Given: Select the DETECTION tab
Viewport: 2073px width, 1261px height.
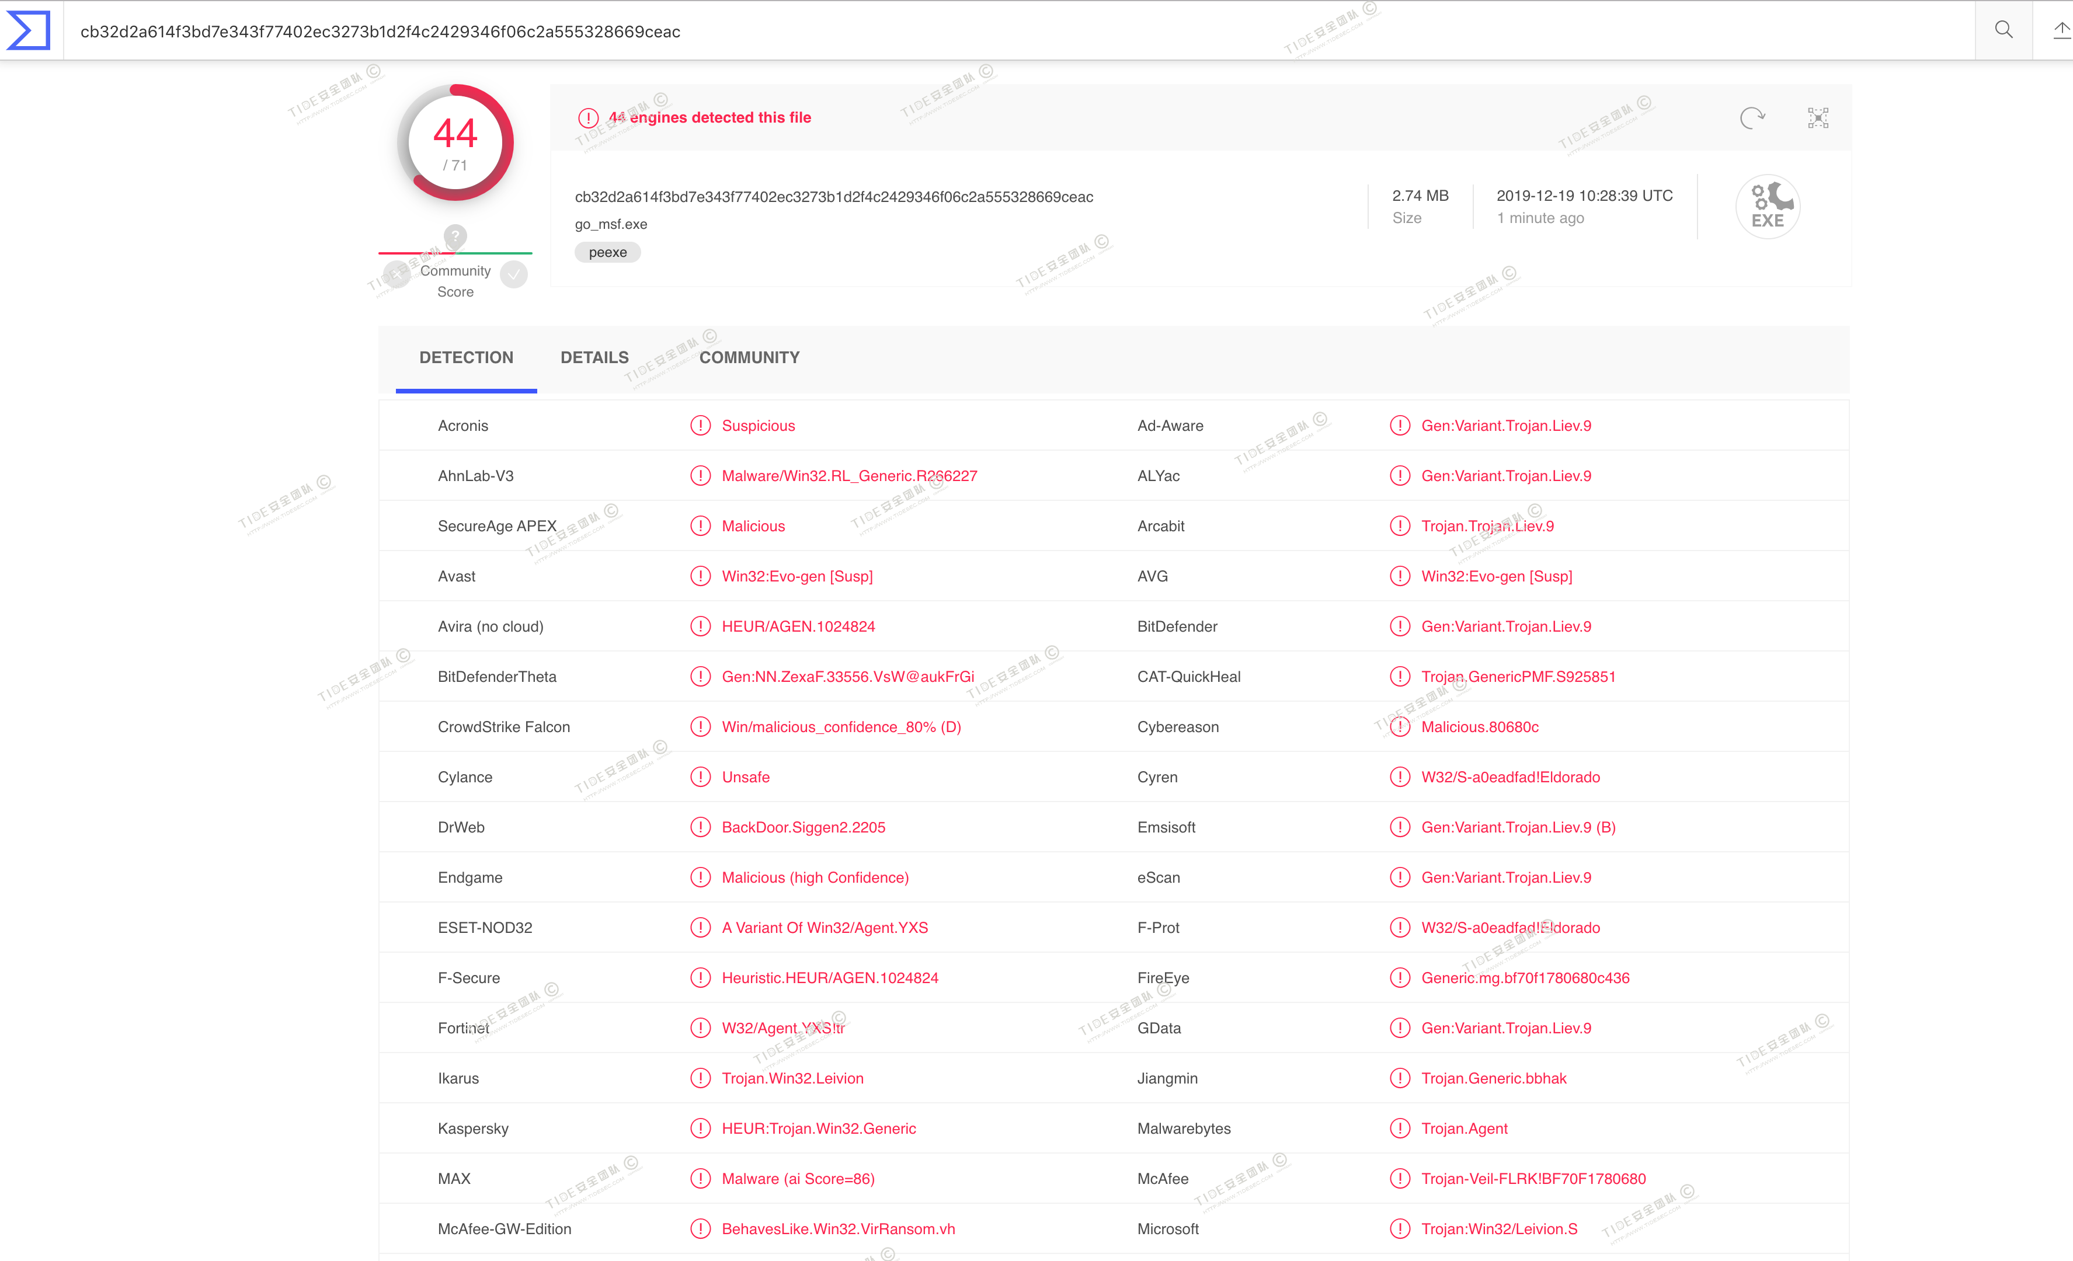Looking at the screenshot, I should 466,357.
